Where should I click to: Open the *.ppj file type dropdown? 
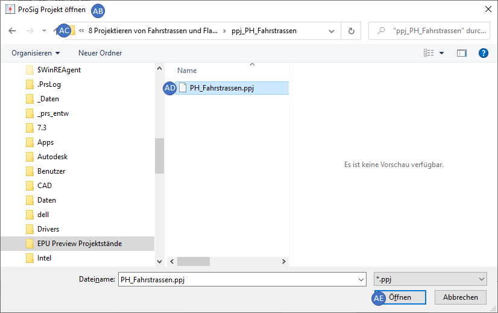pos(430,279)
